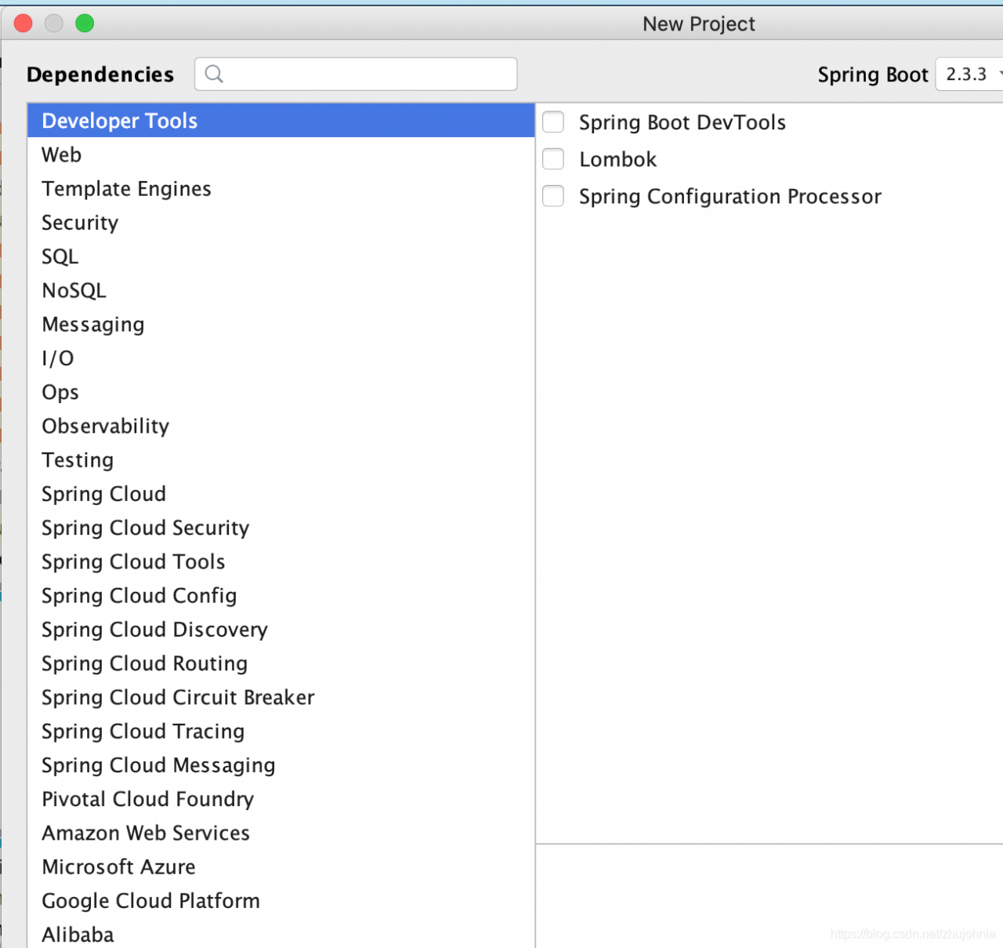Enable the Spring Boot DevTools checkbox

pos(553,122)
